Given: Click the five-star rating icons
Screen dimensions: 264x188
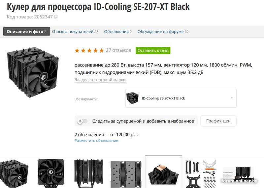Looking at the screenshot, I should tap(89, 50).
